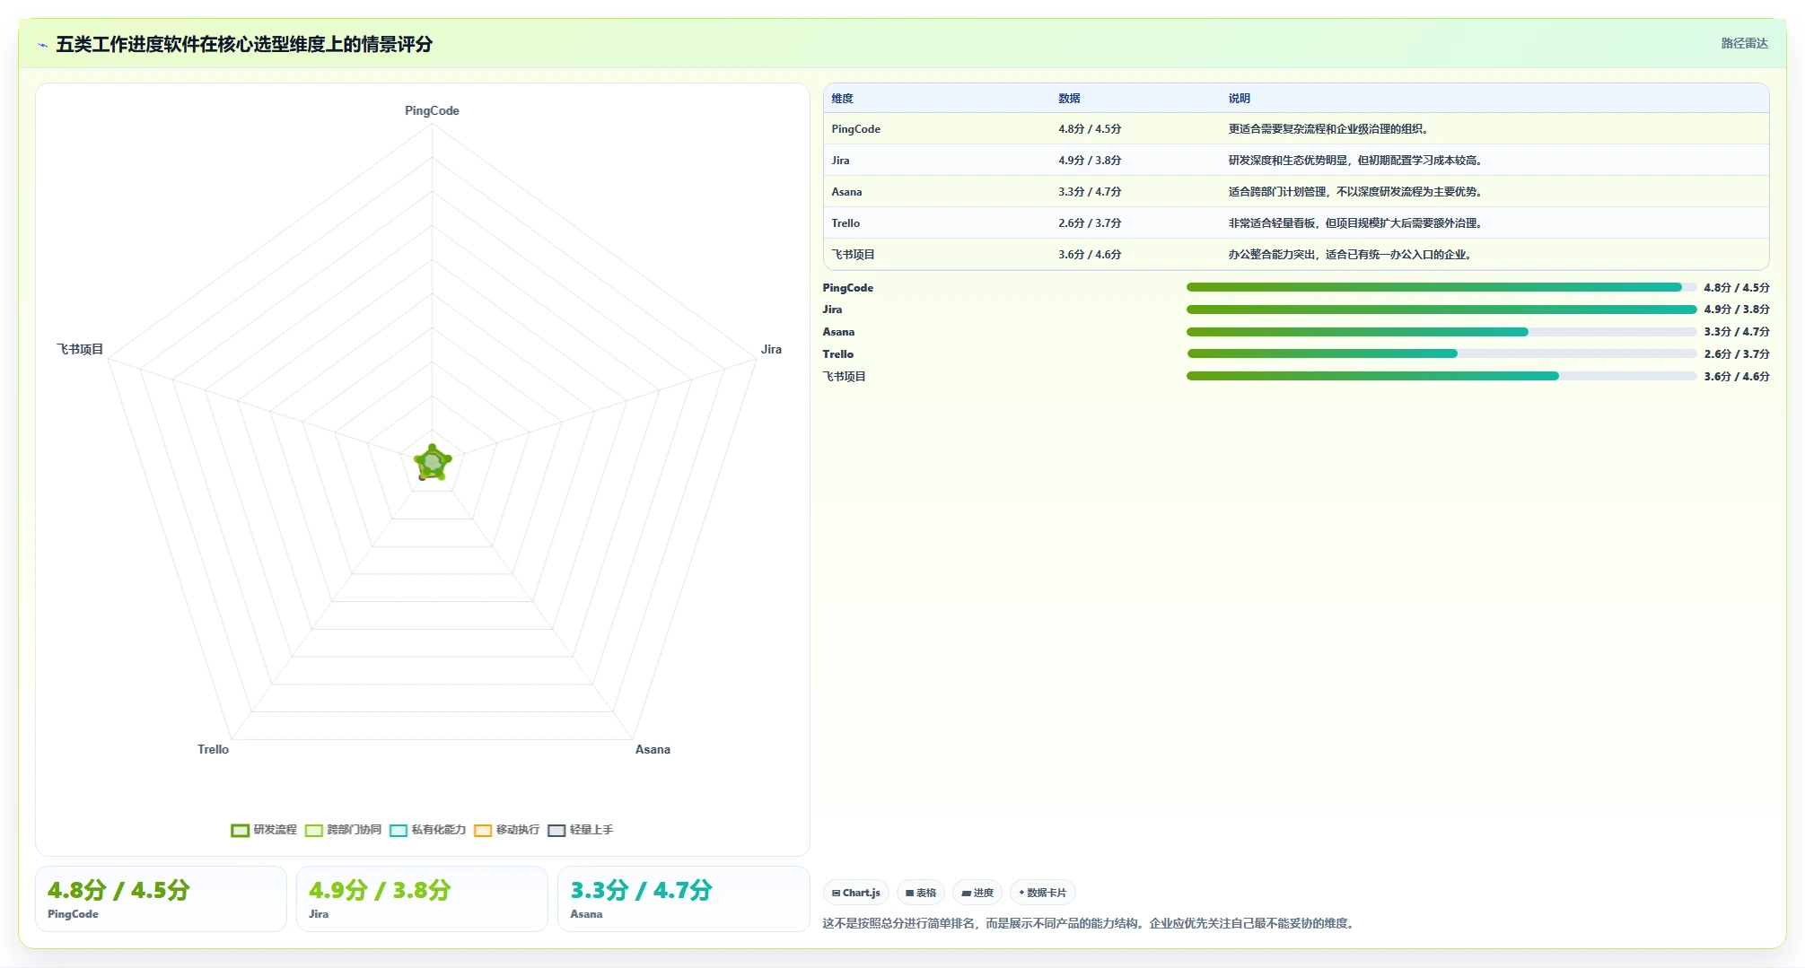This screenshot has width=1805, height=968.
Task: Toggle the 研发流程 legend series
Action: coord(264,830)
